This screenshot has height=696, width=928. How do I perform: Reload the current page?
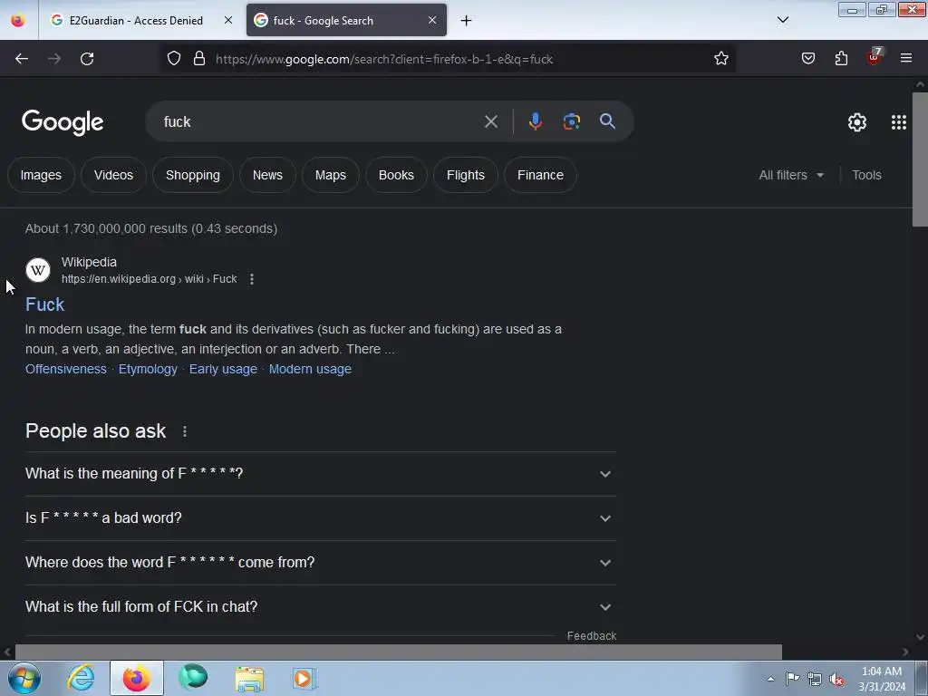point(87,59)
